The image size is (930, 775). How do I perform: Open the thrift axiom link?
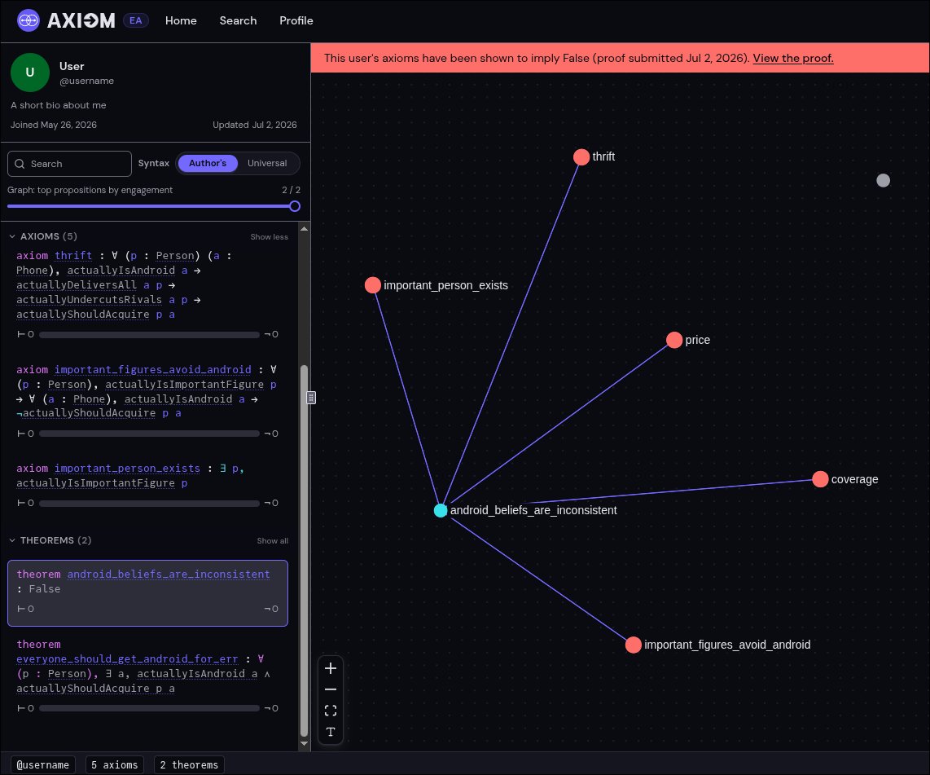[x=73, y=256]
